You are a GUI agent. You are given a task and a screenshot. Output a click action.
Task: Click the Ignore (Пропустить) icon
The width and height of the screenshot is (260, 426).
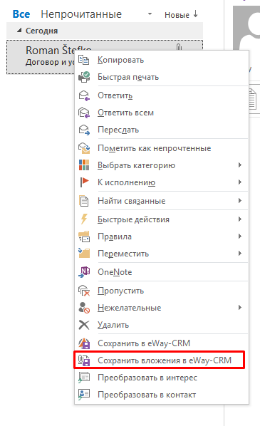[x=83, y=291]
